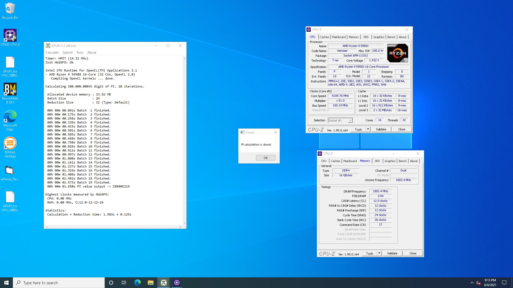The width and height of the screenshot is (513, 288).
Task: Click GPUPI horizontal scrollbar left arrow
Action: [47, 227]
